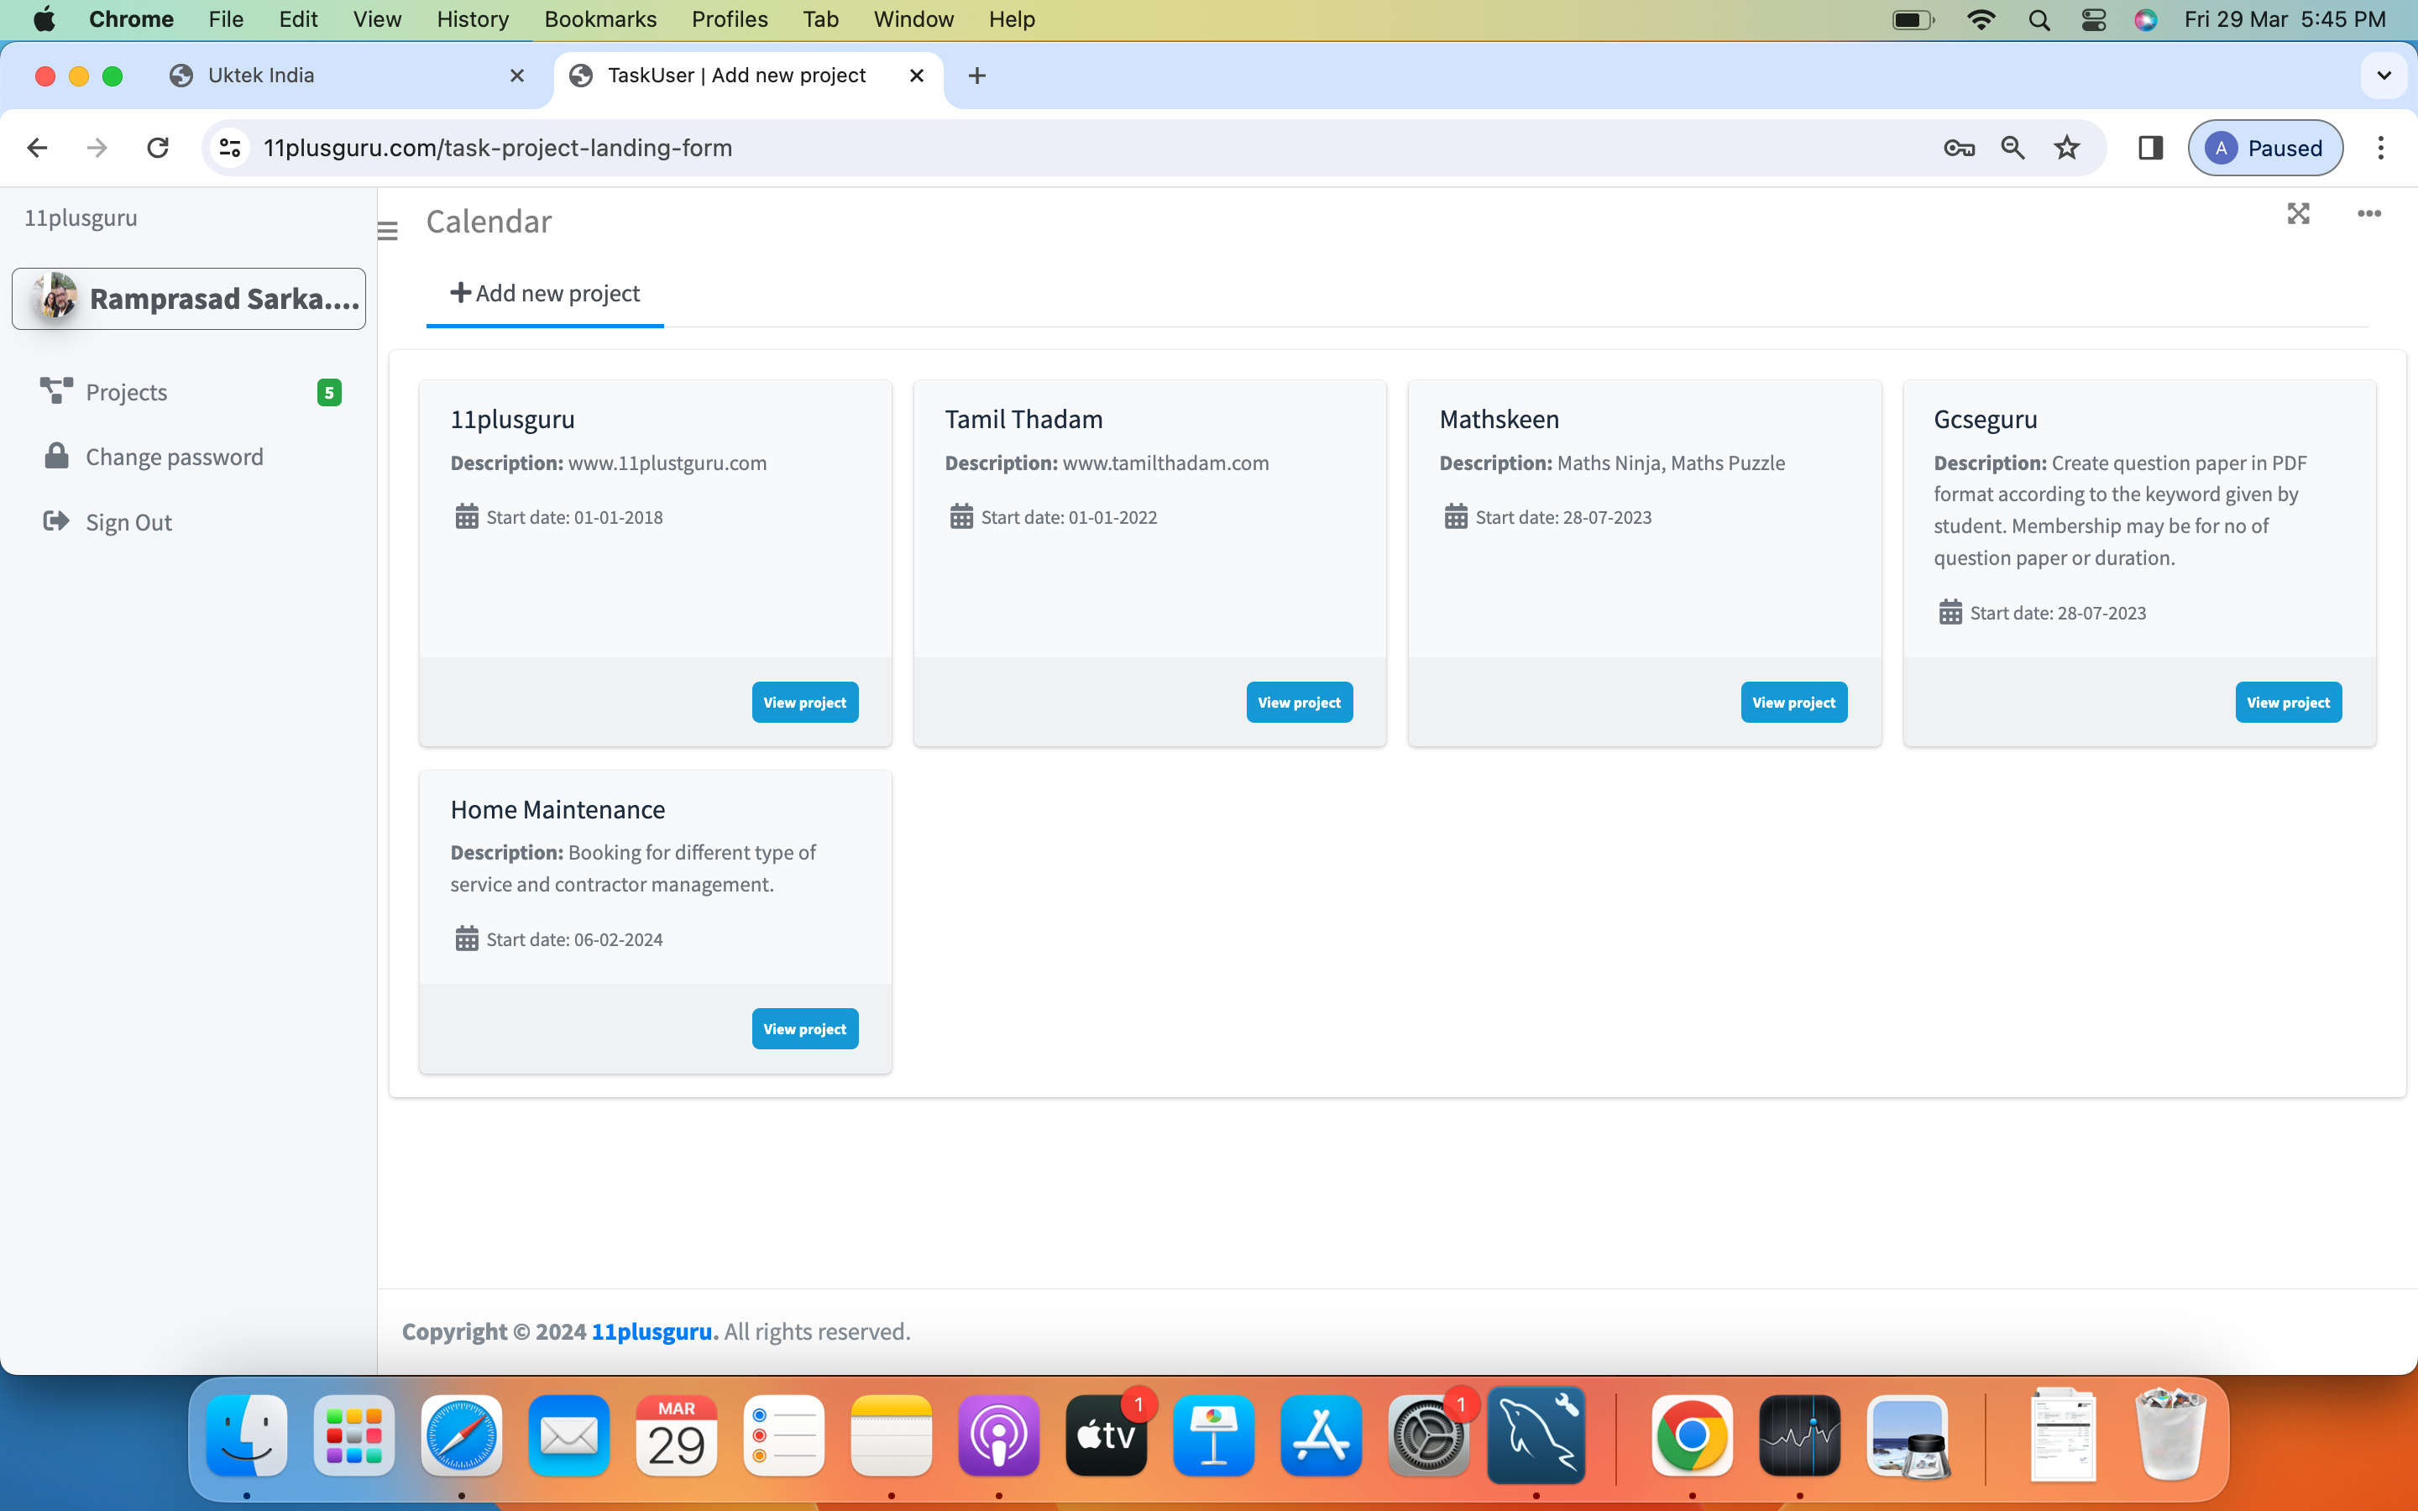The height and width of the screenshot is (1511, 2418).
Task: Open the zoom magnifier icon in address bar
Action: coord(2012,148)
